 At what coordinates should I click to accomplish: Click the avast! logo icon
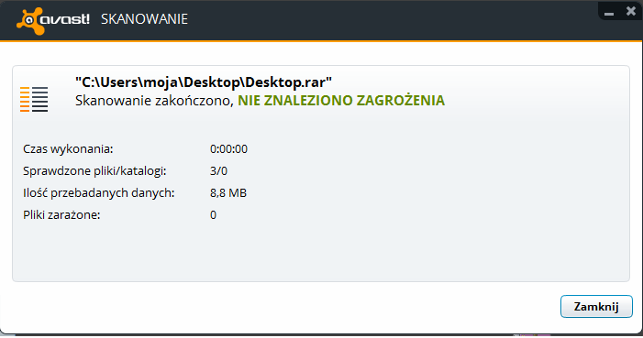click(53, 20)
